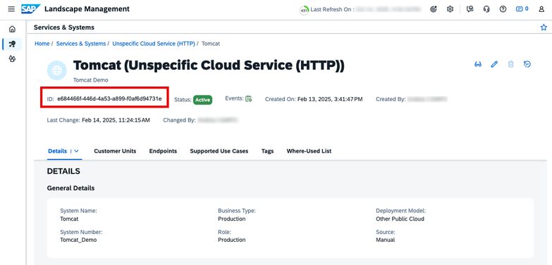Open the Supported Use Cases tab
The image size is (552, 265).
(219, 151)
